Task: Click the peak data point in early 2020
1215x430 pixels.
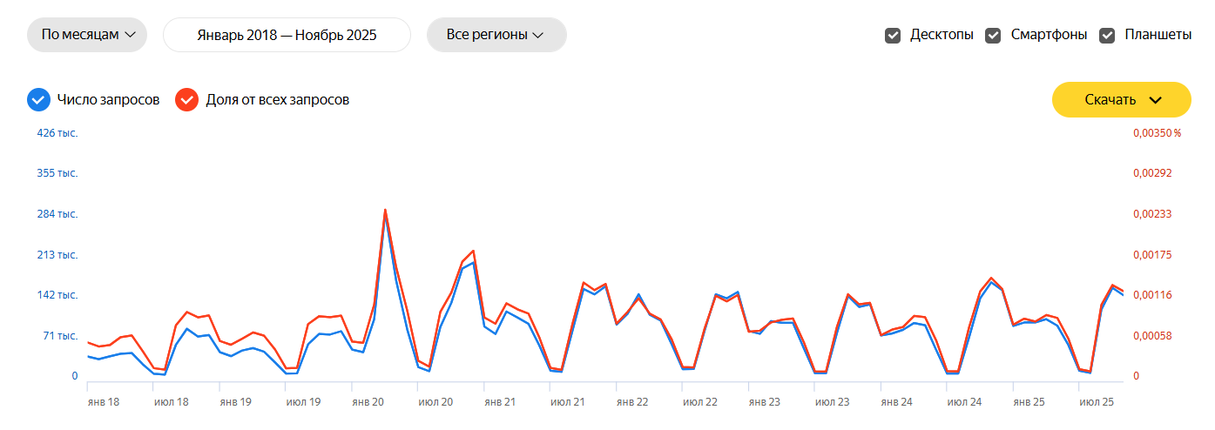Action: click(x=385, y=210)
